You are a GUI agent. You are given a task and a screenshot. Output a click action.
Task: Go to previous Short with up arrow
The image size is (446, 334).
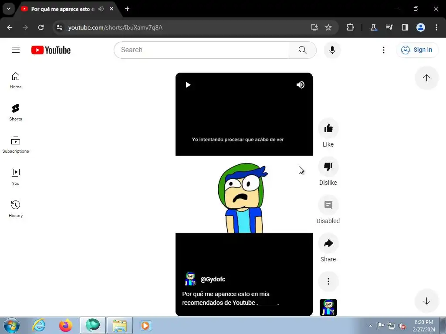point(426,78)
